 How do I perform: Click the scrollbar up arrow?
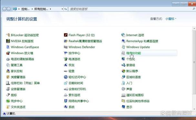[194, 29]
